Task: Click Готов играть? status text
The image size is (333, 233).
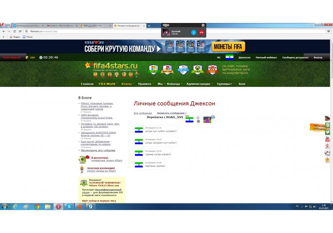Action: pos(11,58)
